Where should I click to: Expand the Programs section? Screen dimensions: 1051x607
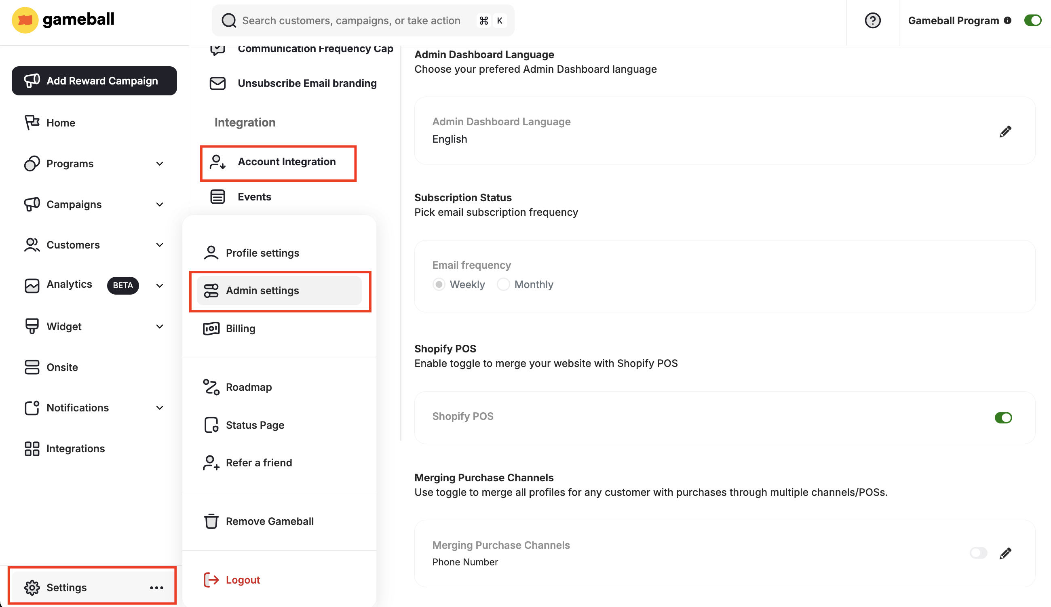(160, 163)
